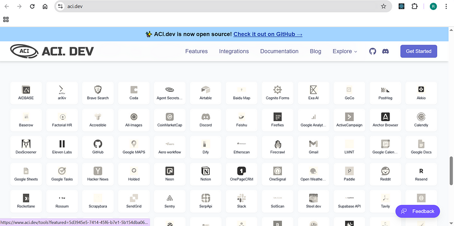Open the arXiv integration card
The height and width of the screenshot is (226, 454).
(x=62, y=93)
